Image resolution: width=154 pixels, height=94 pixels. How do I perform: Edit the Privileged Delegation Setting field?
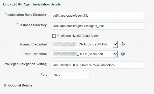(x=98, y=65)
